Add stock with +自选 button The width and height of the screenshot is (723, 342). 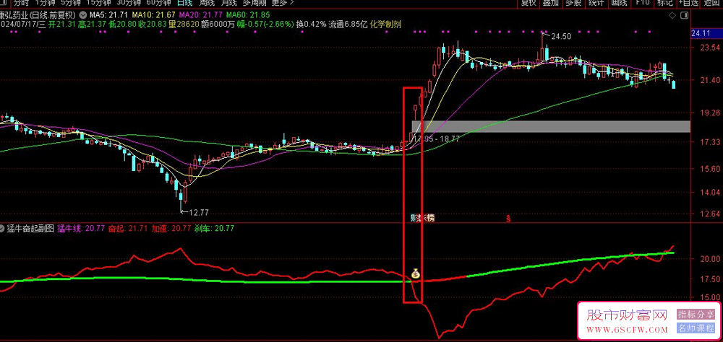pos(688,2)
